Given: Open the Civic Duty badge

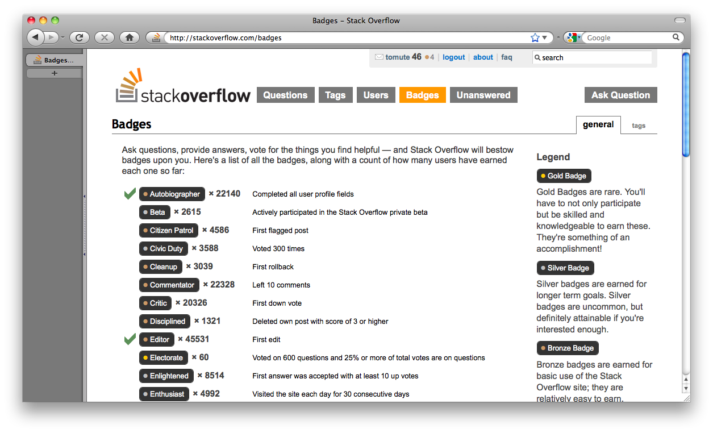Looking at the screenshot, I should pyautogui.click(x=163, y=248).
